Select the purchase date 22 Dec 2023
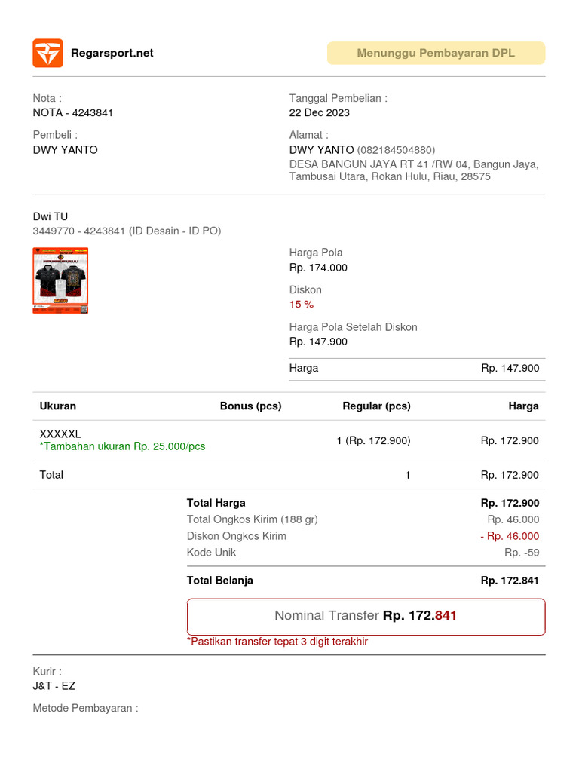This screenshot has width=579, height=772. (x=320, y=113)
